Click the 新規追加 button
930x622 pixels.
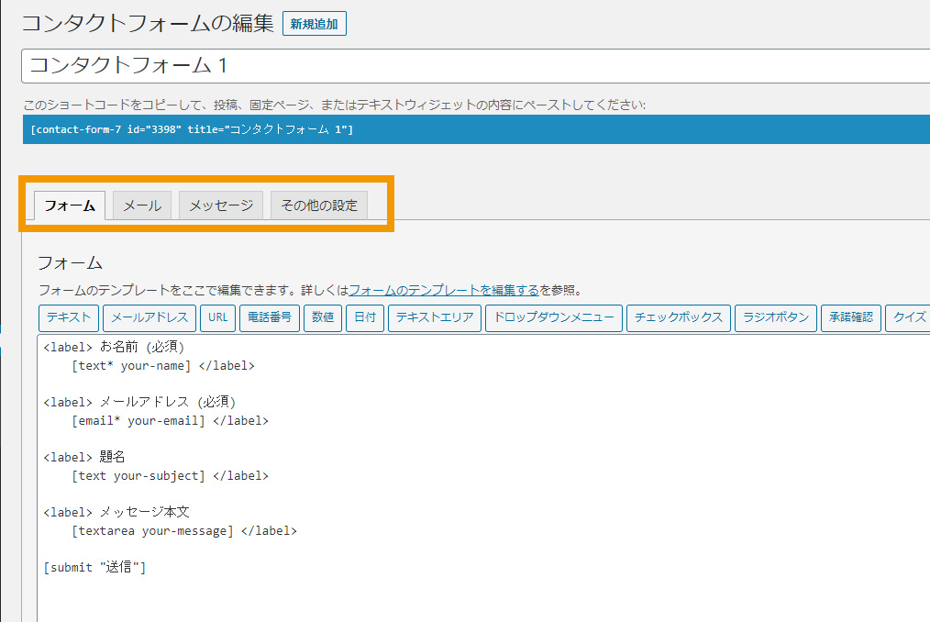point(315,24)
